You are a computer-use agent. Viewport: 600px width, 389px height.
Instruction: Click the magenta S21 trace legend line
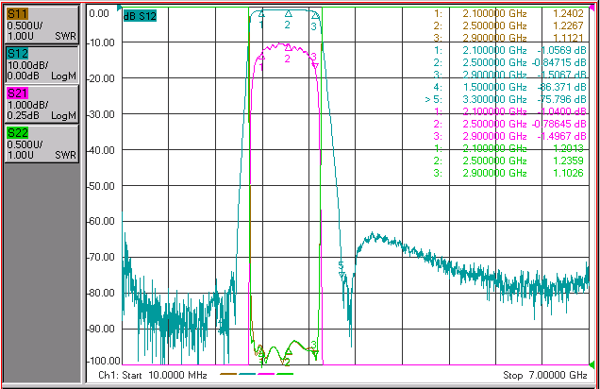pyautogui.click(x=266, y=374)
